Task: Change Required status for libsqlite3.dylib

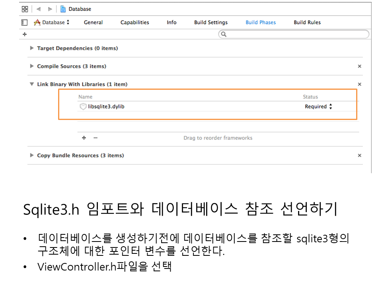Action: pyautogui.click(x=318, y=106)
